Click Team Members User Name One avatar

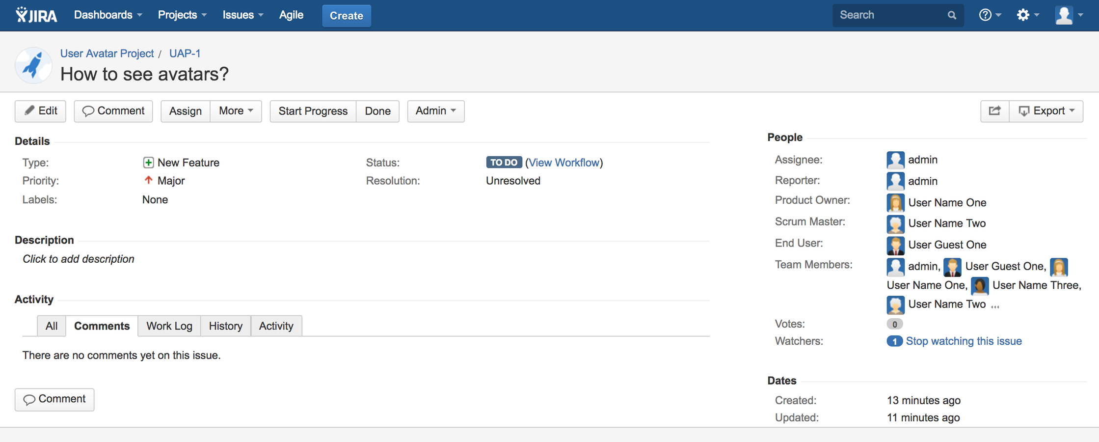pyautogui.click(x=1059, y=267)
